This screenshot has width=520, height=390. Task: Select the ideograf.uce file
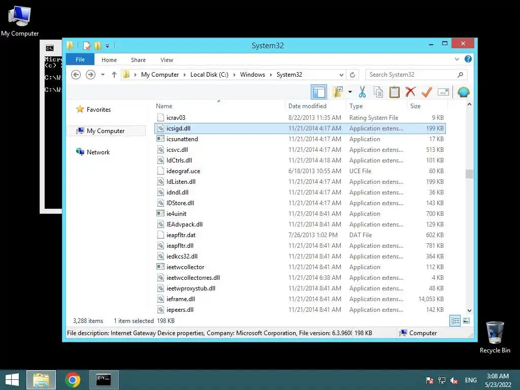pyautogui.click(x=300, y=171)
